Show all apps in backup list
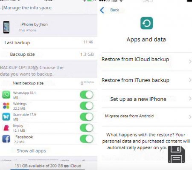This screenshot has width=192, height=170. [31, 151]
